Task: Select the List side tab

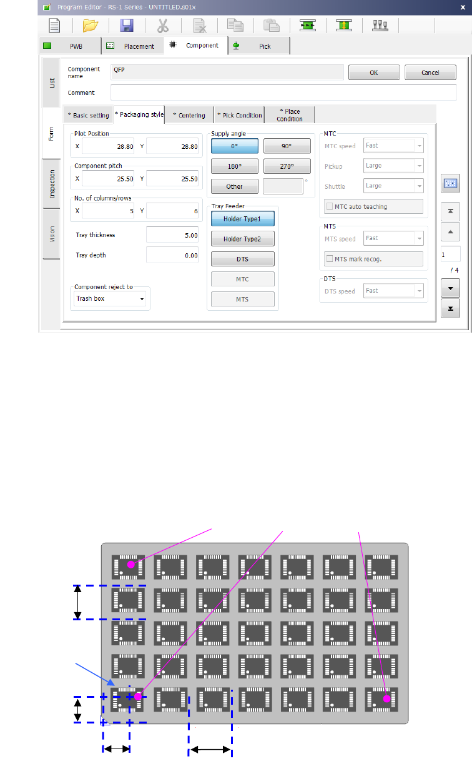Action: coord(51,83)
